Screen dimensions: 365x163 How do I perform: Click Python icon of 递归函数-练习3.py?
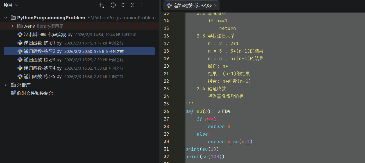(20, 60)
